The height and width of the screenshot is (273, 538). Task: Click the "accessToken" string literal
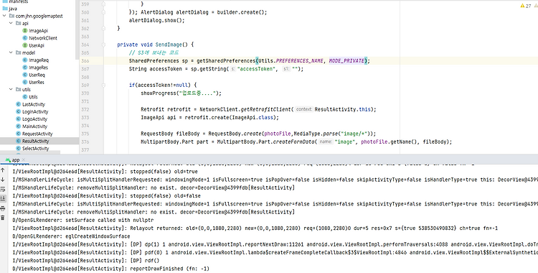pos(256,69)
